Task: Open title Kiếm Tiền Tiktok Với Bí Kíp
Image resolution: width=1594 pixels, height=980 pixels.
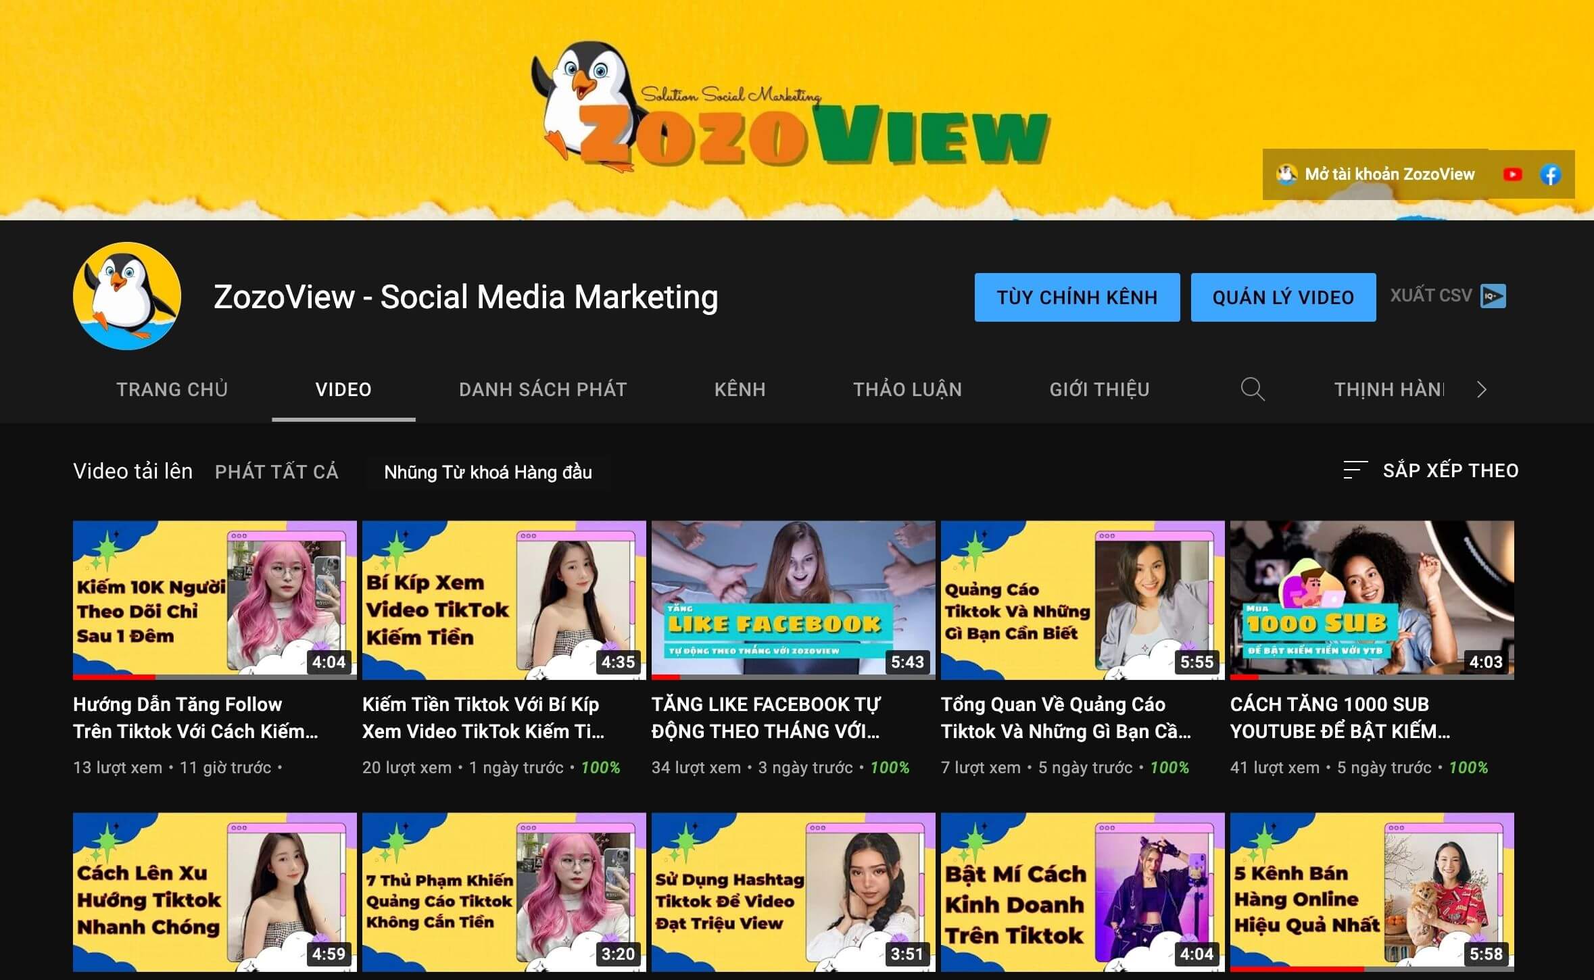Action: (x=484, y=718)
